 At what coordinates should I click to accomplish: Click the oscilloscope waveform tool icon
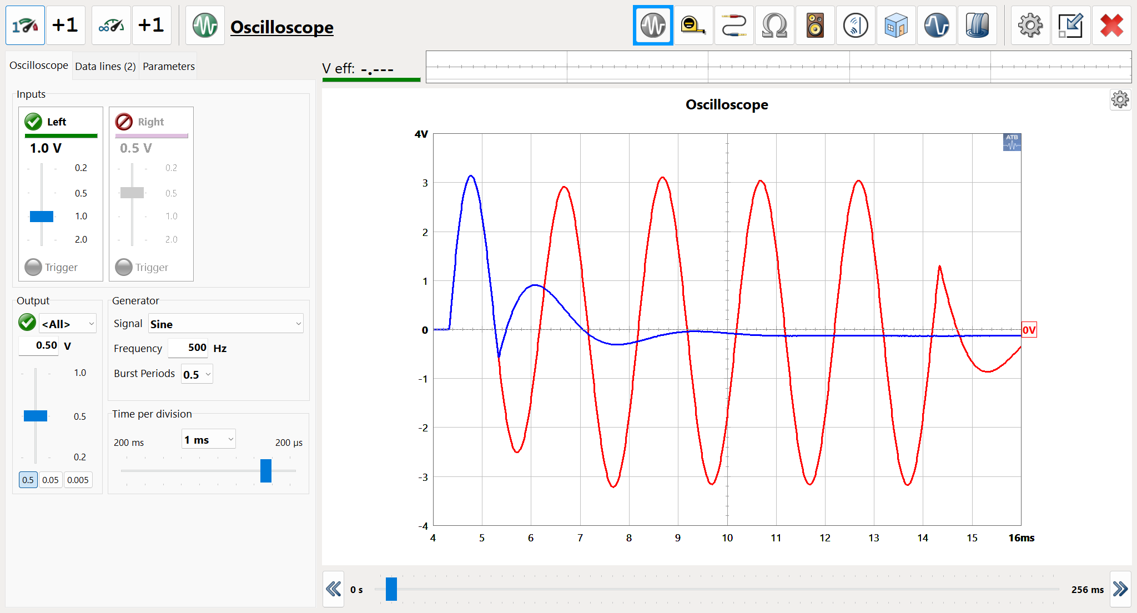(653, 27)
